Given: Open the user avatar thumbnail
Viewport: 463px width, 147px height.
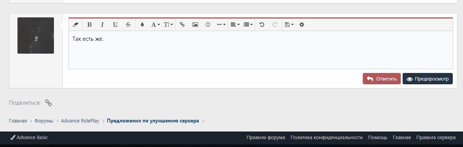Looking at the screenshot, I should coord(36,36).
